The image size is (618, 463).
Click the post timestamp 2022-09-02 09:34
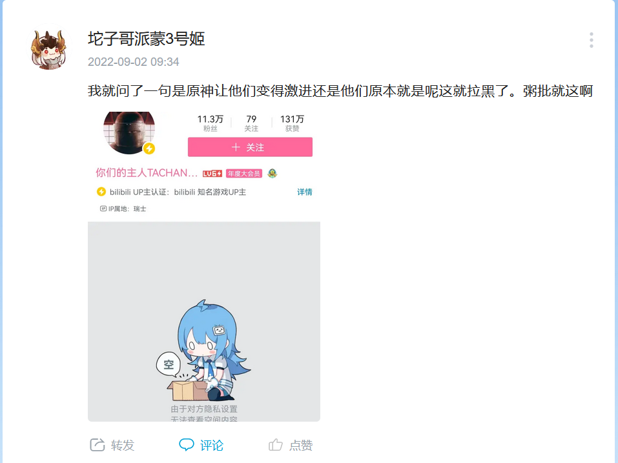click(x=133, y=62)
